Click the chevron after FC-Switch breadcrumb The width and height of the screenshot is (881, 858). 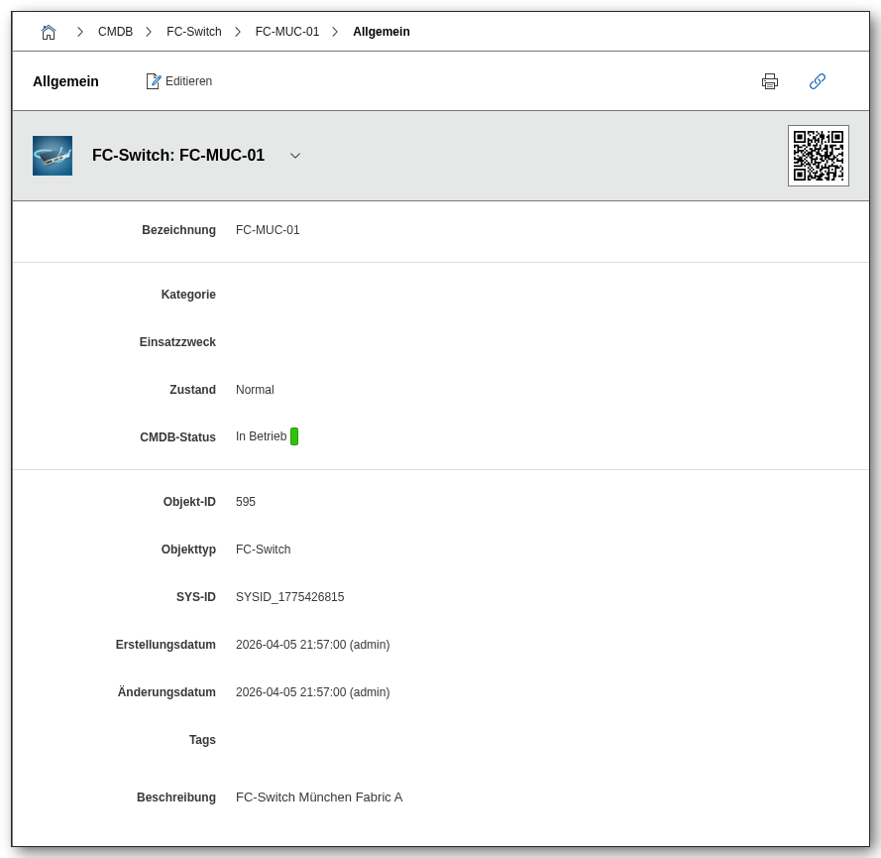coord(238,32)
